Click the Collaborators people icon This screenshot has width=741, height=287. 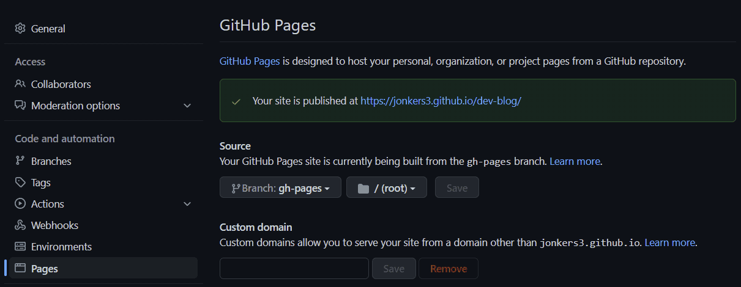pos(20,84)
